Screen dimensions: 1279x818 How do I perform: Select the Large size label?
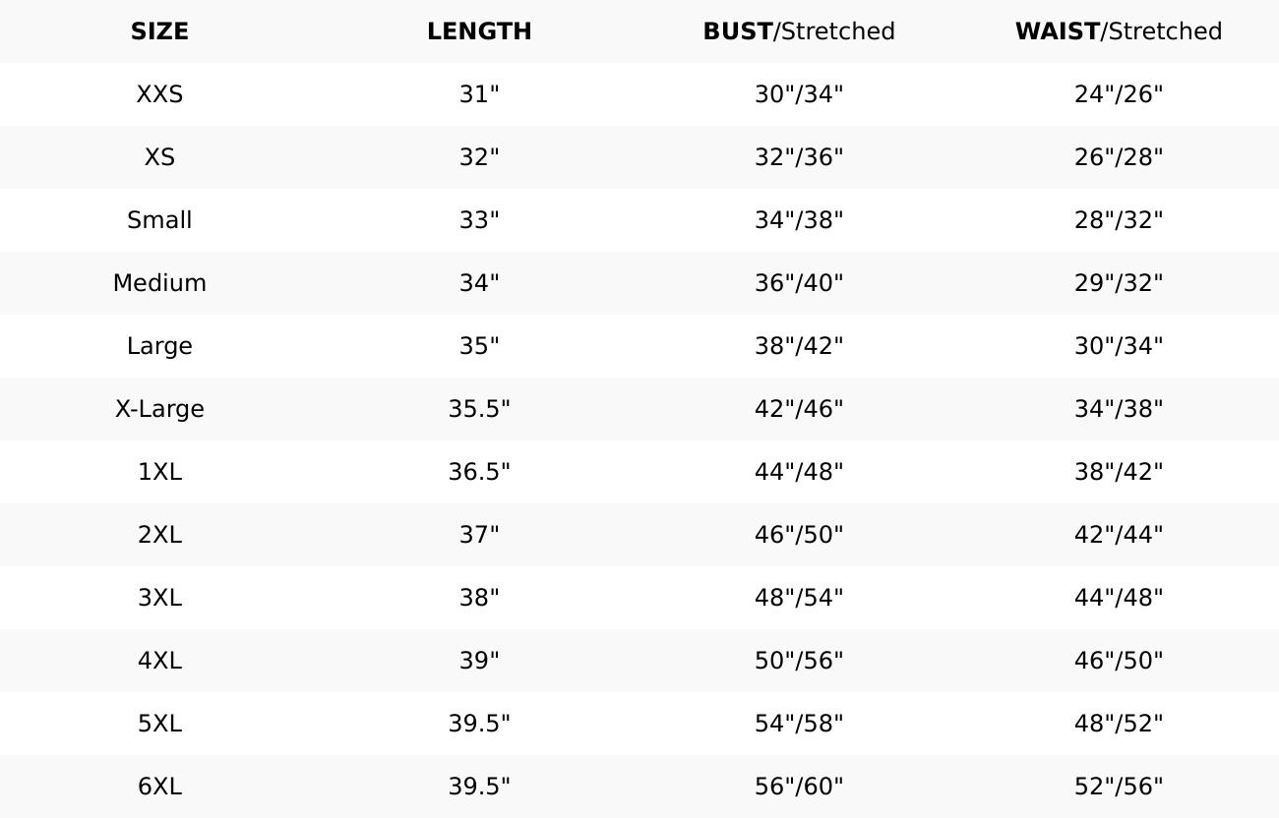159,346
